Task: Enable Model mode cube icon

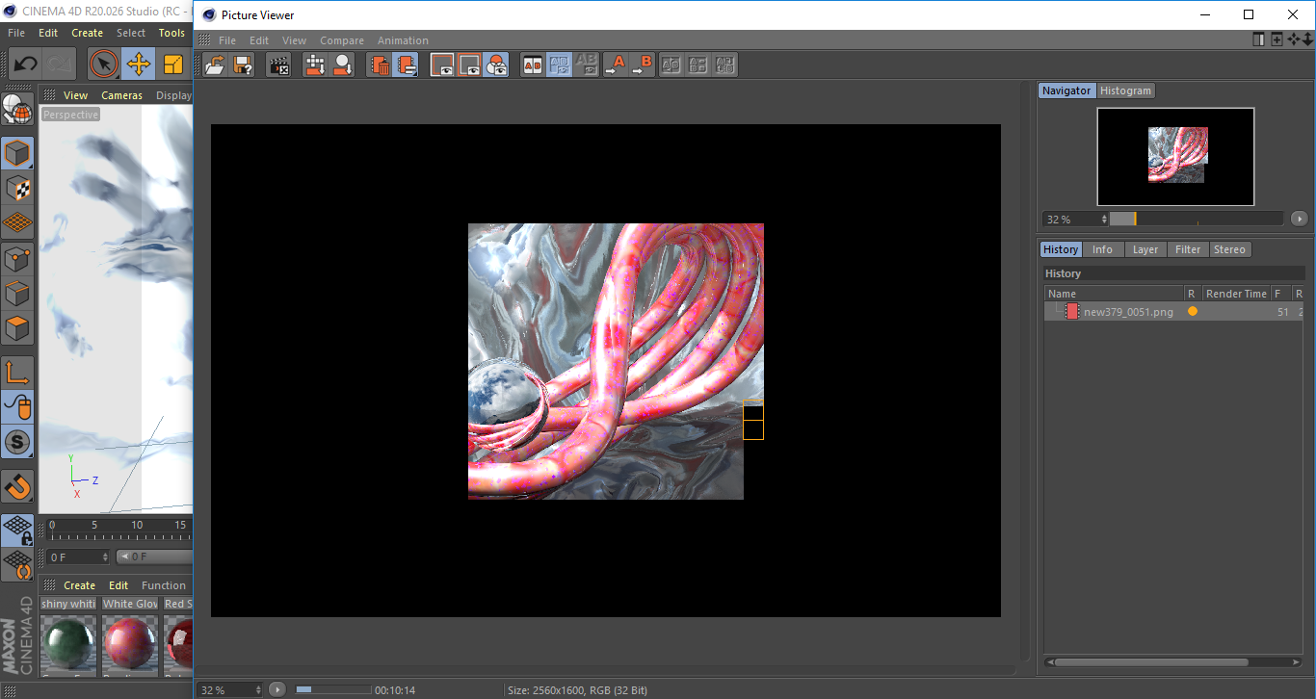Action: point(17,154)
